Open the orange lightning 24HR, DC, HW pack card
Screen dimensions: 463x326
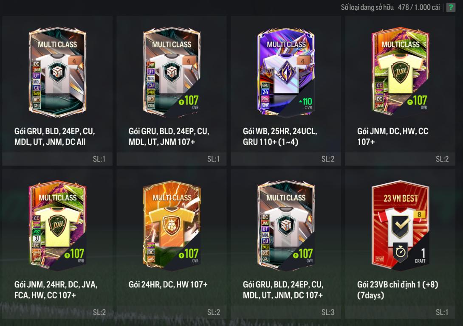[x=172, y=225]
